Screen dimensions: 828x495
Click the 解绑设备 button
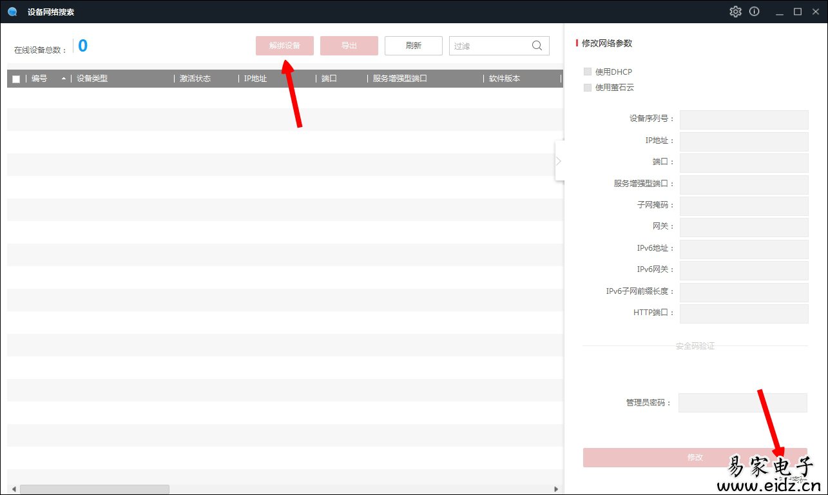coord(285,46)
